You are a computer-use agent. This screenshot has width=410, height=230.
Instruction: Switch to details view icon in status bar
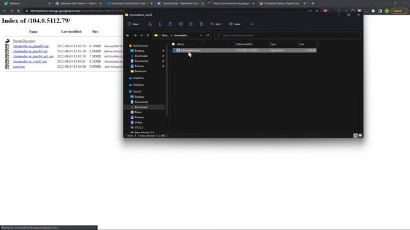coord(356,135)
